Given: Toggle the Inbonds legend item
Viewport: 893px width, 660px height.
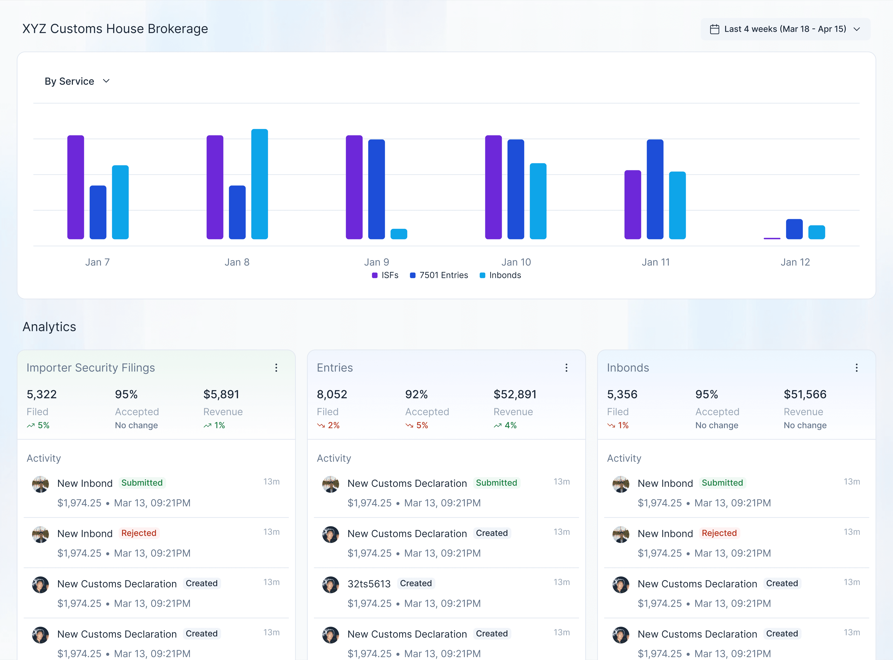Looking at the screenshot, I should tap(501, 275).
